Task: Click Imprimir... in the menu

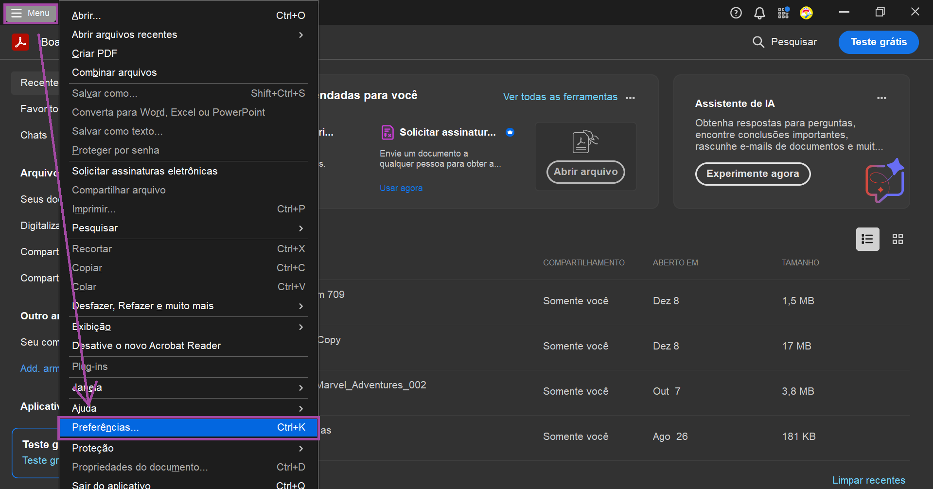Action: [x=189, y=209]
